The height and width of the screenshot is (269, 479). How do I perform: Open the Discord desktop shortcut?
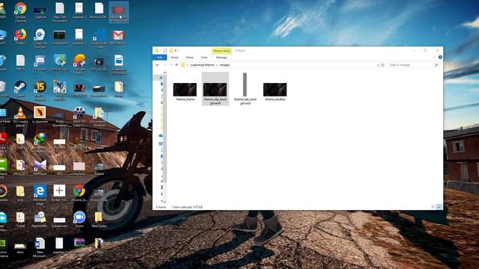(40, 63)
